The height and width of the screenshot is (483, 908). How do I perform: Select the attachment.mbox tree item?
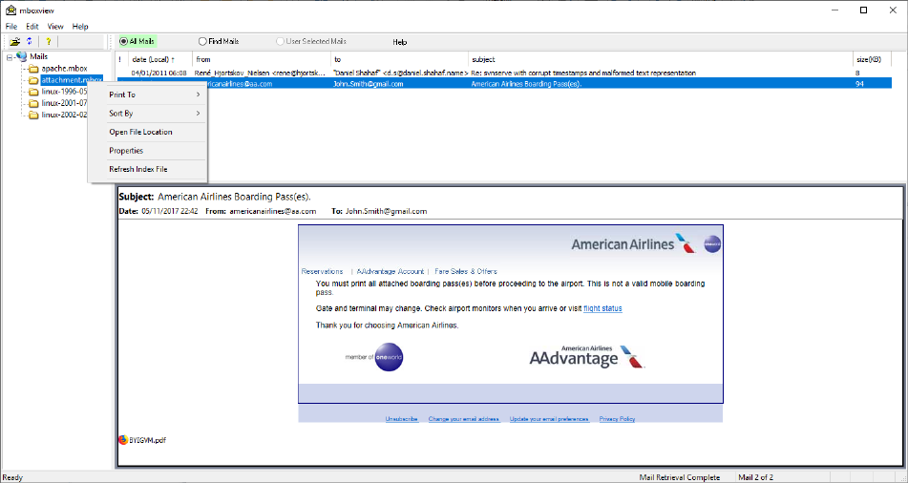[x=72, y=80]
